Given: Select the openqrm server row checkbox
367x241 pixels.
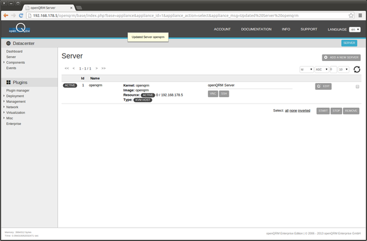Looking at the screenshot, I should [x=357, y=87].
